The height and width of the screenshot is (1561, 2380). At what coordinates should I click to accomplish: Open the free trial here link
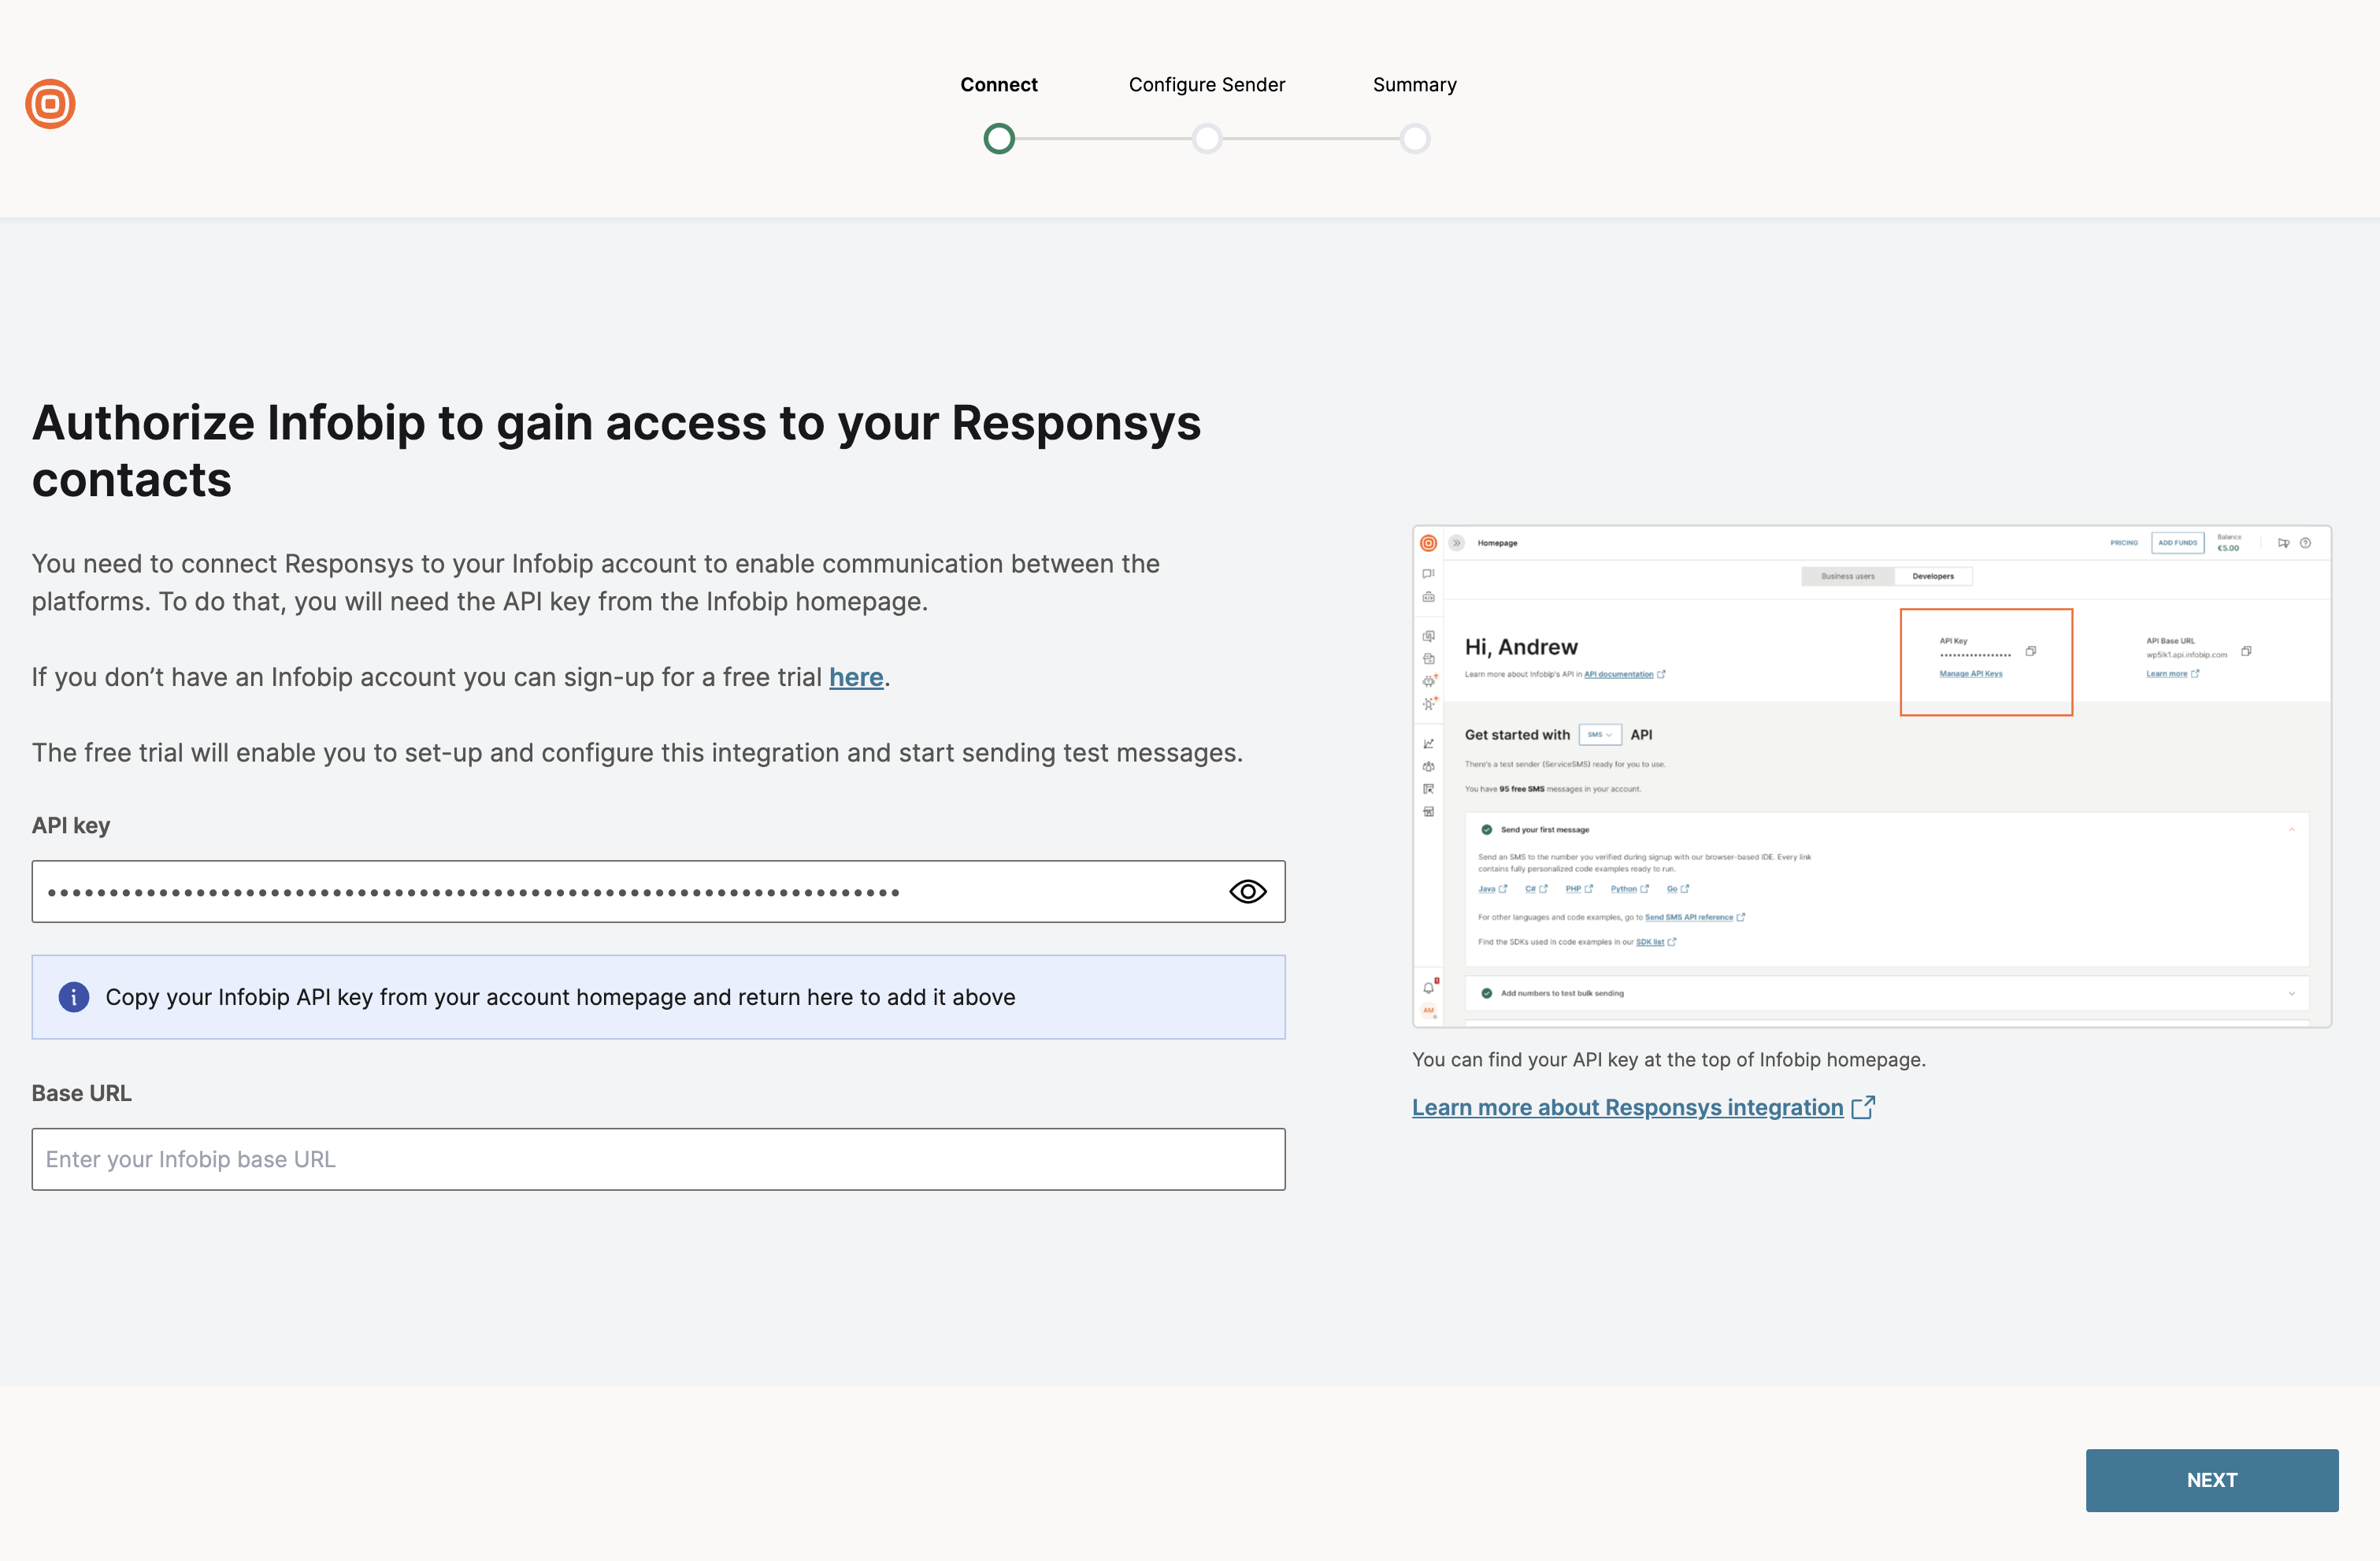point(856,677)
